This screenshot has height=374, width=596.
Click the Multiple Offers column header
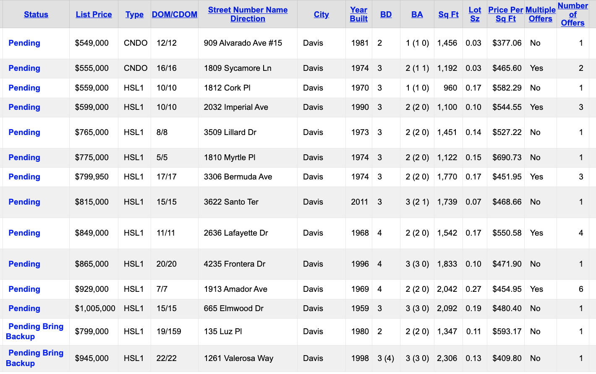pyautogui.click(x=541, y=14)
